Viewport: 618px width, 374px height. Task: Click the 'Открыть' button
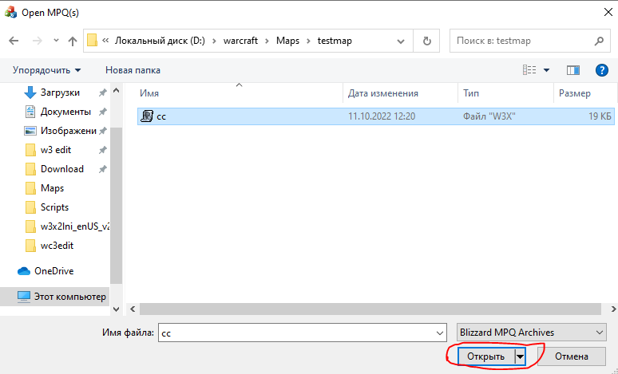pos(486,356)
